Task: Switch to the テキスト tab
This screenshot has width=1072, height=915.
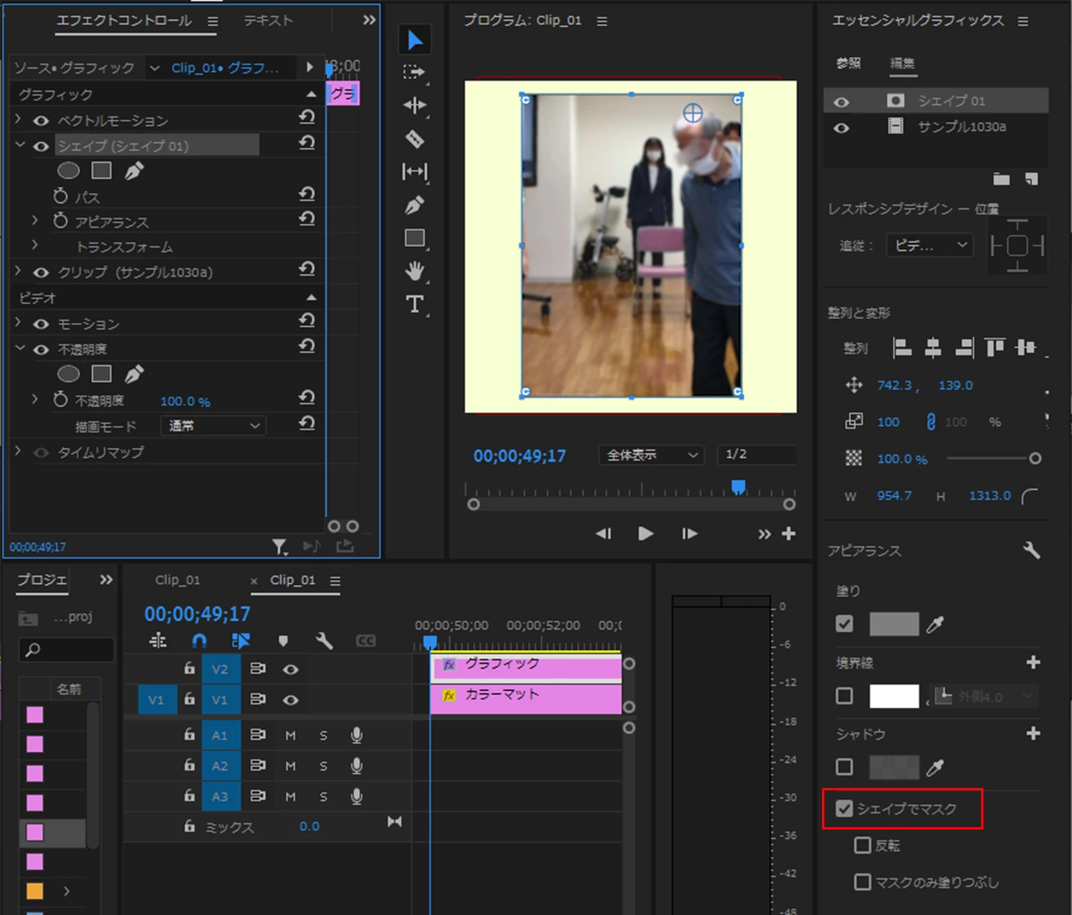Action: [x=268, y=20]
